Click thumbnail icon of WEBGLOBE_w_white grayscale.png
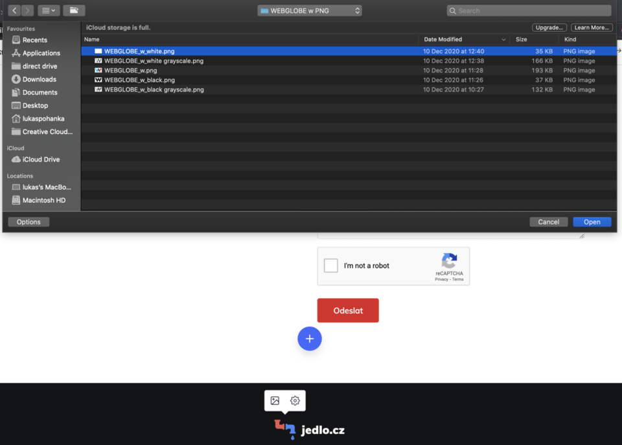 pos(98,61)
